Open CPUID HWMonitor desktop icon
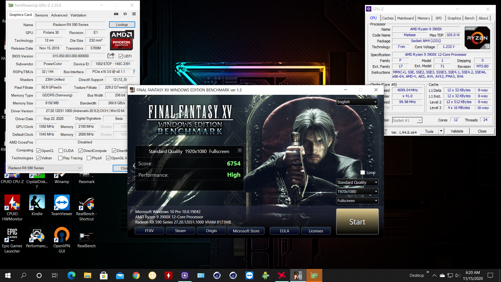The image size is (501, 282). [x=12, y=208]
